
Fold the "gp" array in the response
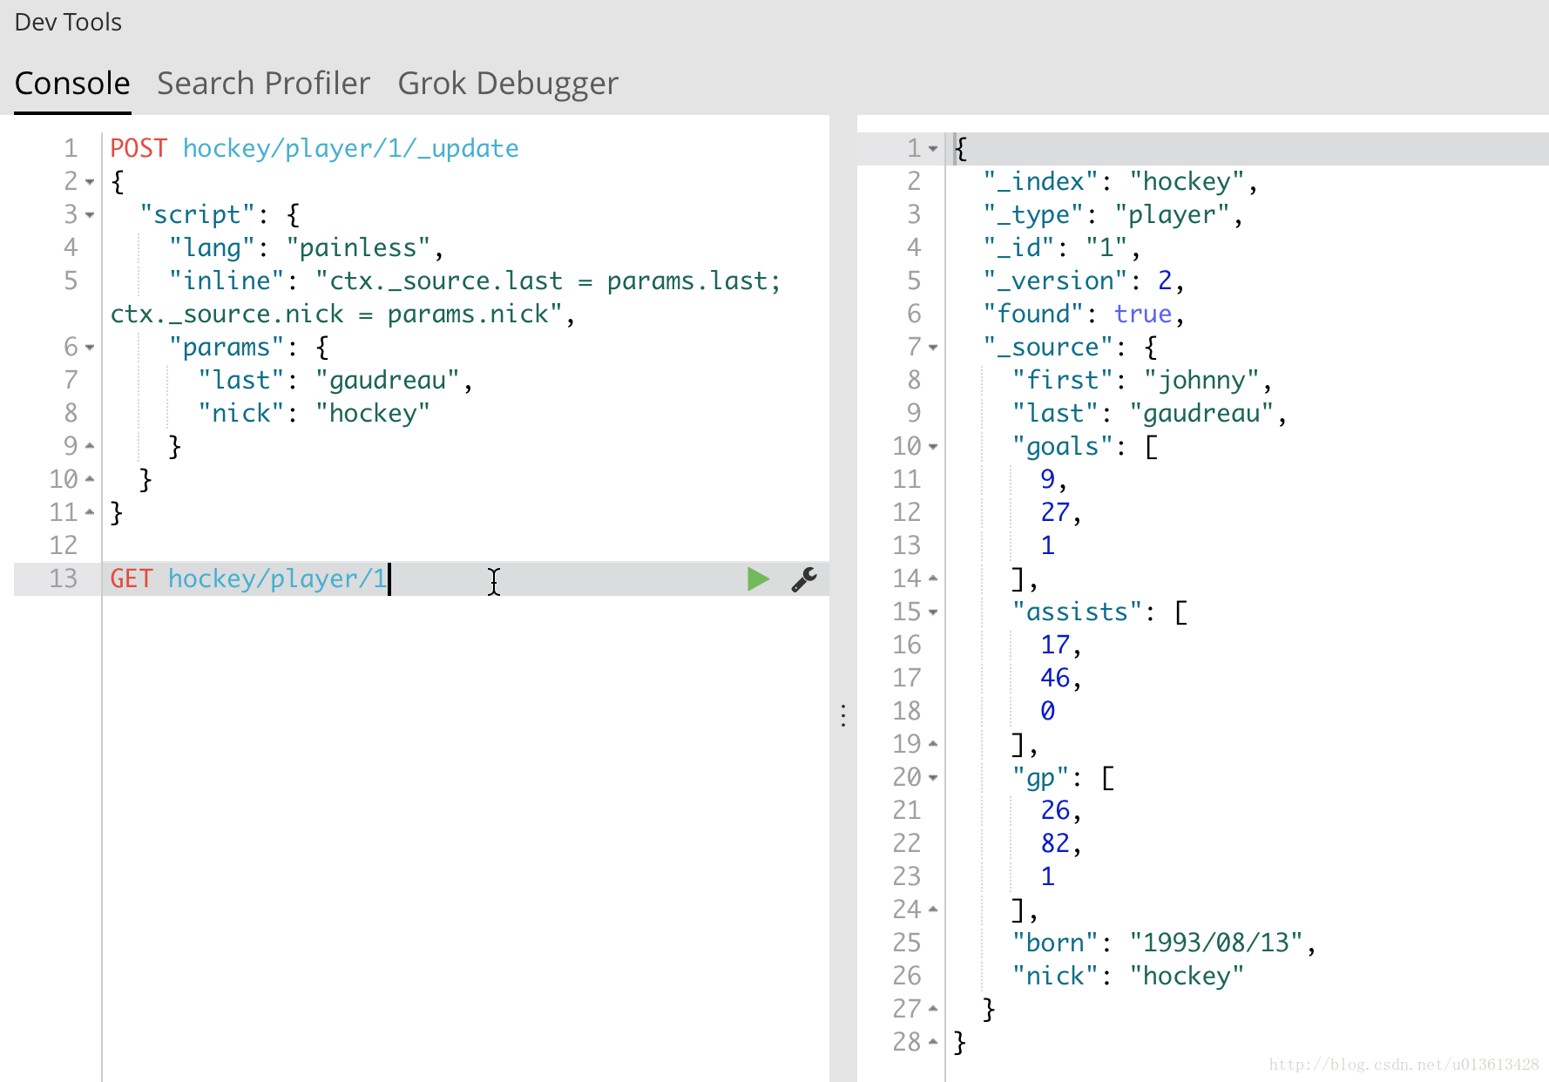click(933, 778)
